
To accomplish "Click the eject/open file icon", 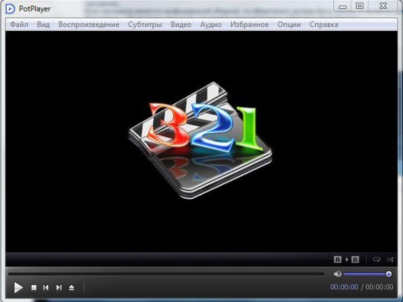I will [x=71, y=288].
